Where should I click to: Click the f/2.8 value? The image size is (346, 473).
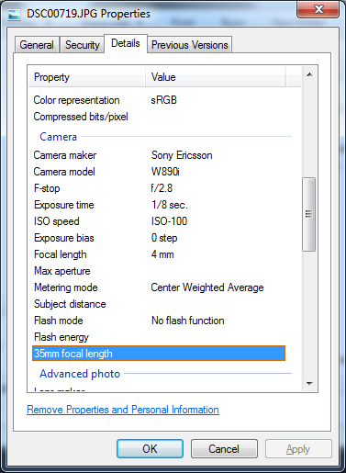click(162, 188)
